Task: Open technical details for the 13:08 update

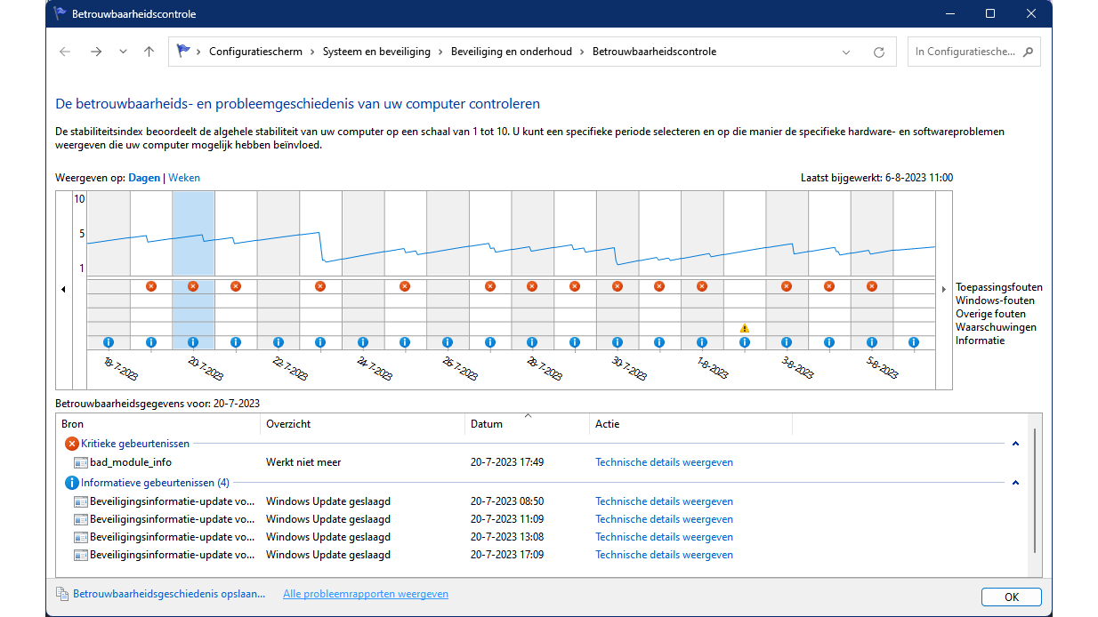Action: tap(664, 537)
